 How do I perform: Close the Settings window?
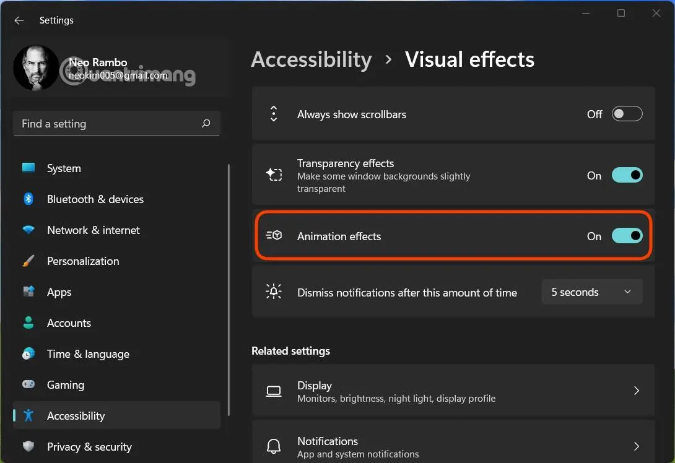coord(656,14)
